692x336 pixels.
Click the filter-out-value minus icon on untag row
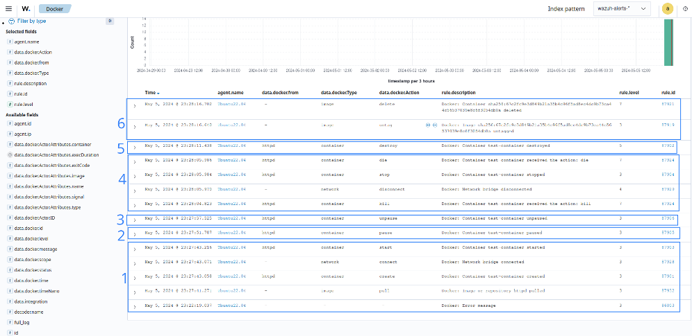[435, 125]
